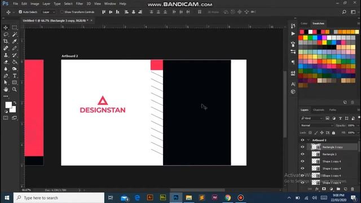361x203 pixels.
Task: Select the Magic Wand tool
Action: click(15, 34)
